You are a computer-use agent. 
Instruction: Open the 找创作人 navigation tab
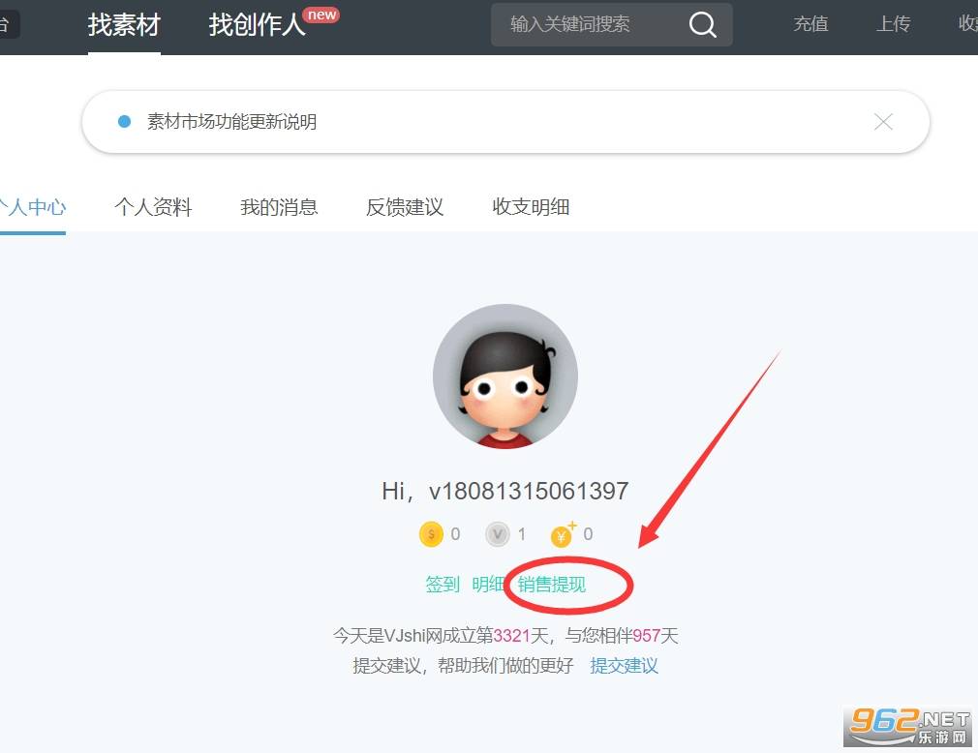coord(257,24)
